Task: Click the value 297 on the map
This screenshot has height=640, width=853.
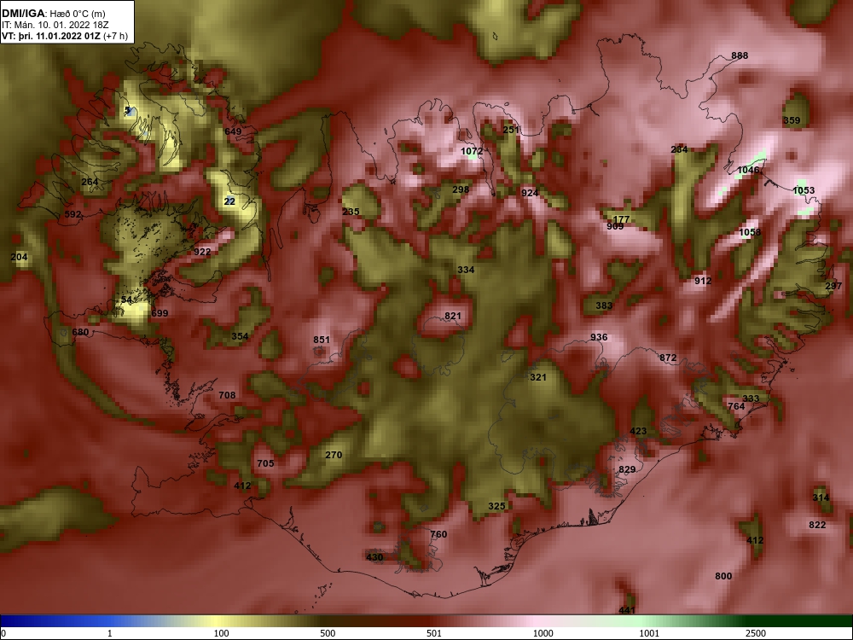Action: click(833, 286)
